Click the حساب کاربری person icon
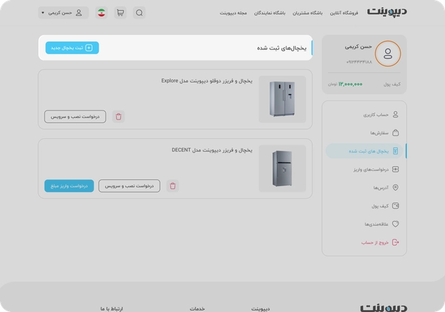445x312 pixels. 396,114
